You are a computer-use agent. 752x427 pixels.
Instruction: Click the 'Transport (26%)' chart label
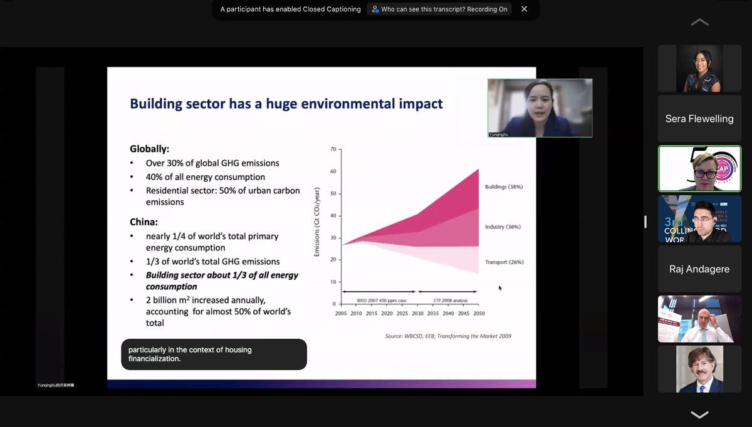[x=504, y=262]
